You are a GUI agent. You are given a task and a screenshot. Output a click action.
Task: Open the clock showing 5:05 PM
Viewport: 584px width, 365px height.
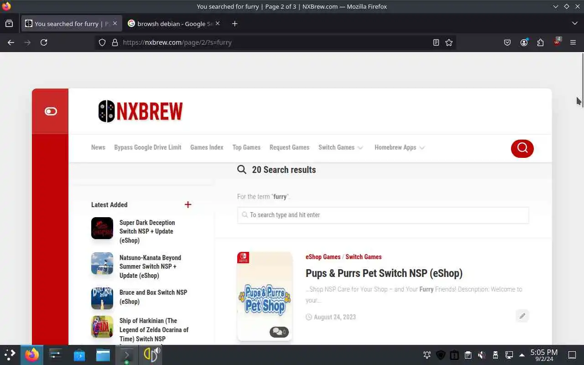click(x=544, y=355)
